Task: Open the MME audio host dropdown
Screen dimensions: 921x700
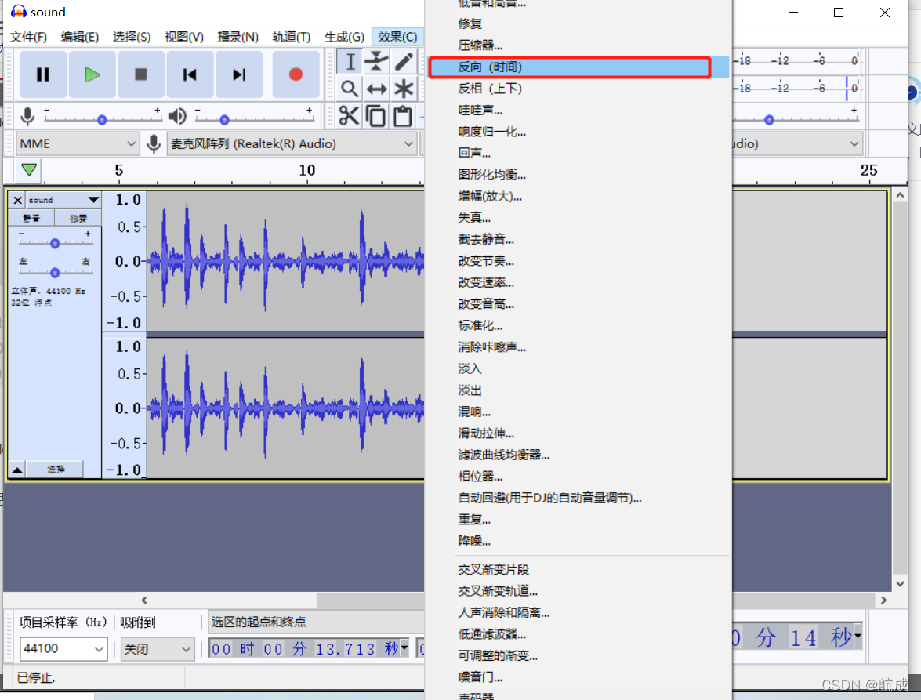Action: (78, 144)
